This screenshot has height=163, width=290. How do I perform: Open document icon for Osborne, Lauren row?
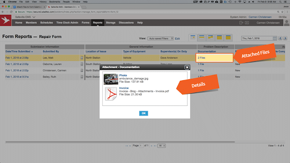point(82,64)
